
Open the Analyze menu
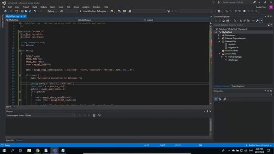pyautogui.click(x=86, y=7)
